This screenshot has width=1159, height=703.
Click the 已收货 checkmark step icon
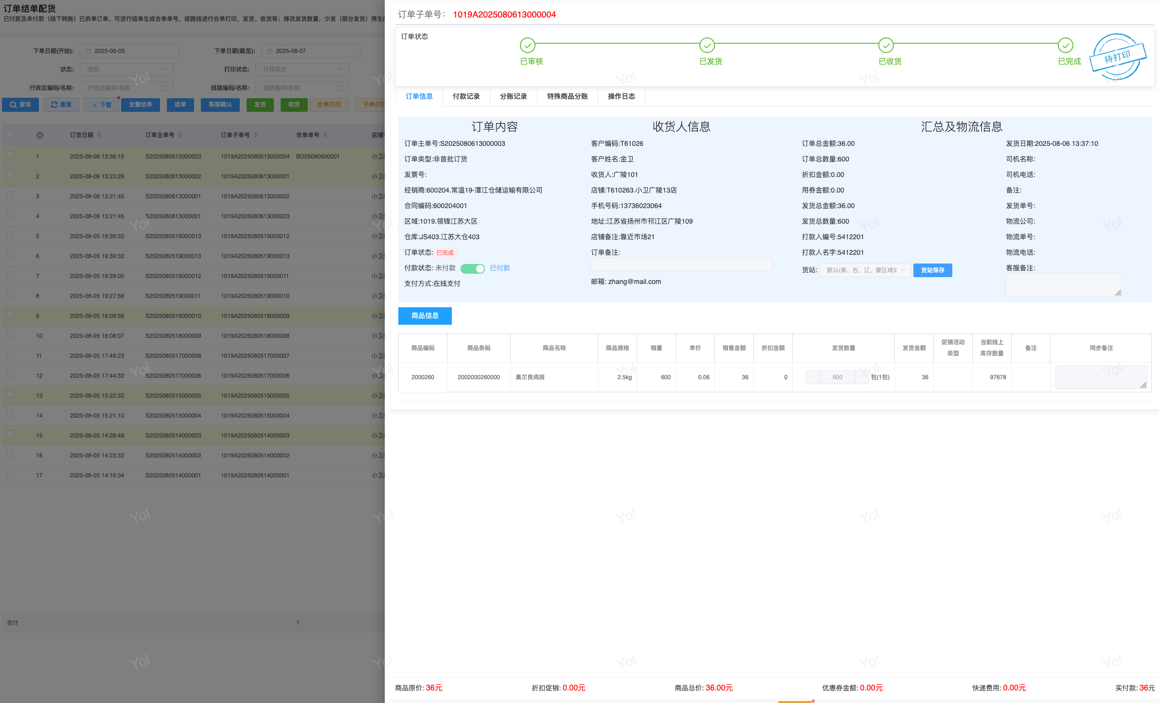886,46
